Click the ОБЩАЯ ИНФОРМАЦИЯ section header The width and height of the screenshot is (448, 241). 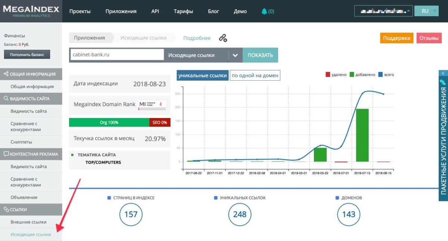tap(31, 74)
